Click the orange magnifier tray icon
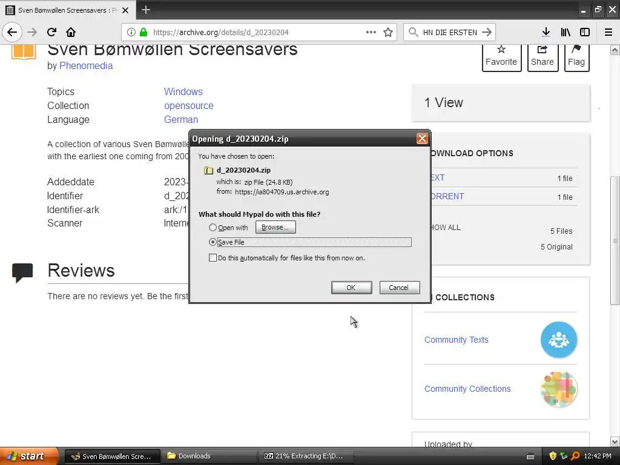The height and width of the screenshot is (465, 620). [575, 456]
